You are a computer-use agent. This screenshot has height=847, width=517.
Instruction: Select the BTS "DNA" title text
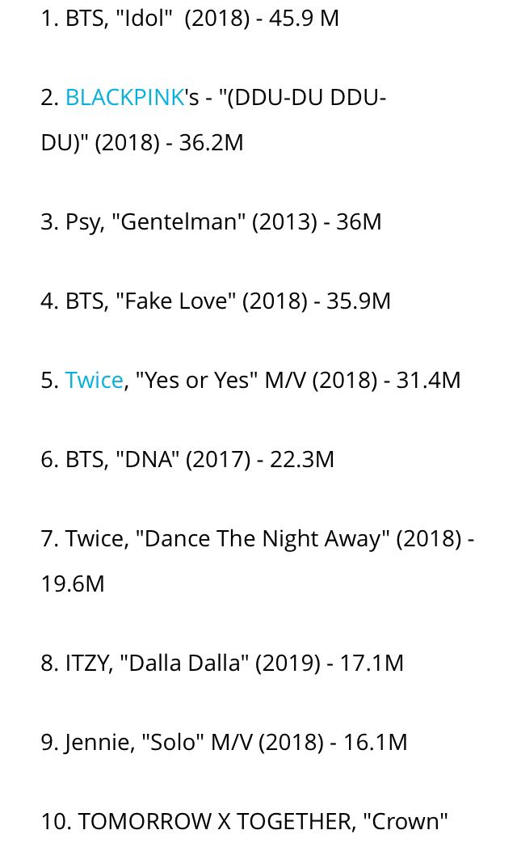tap(147, 459)
